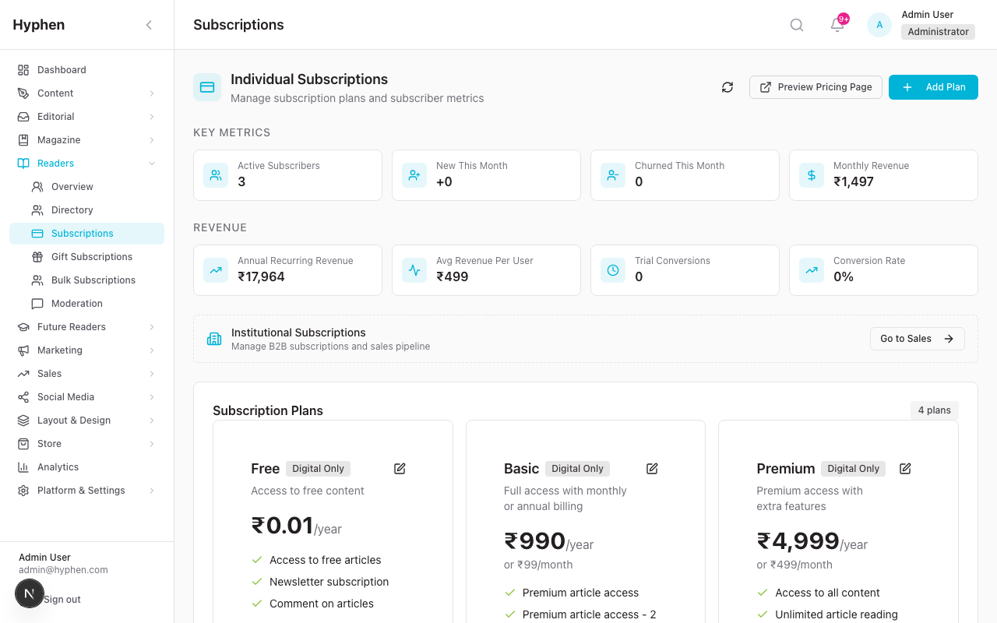Open Analytics via its chart icon
The height and width of the screenshot is (623, 997).
[22, 466]
